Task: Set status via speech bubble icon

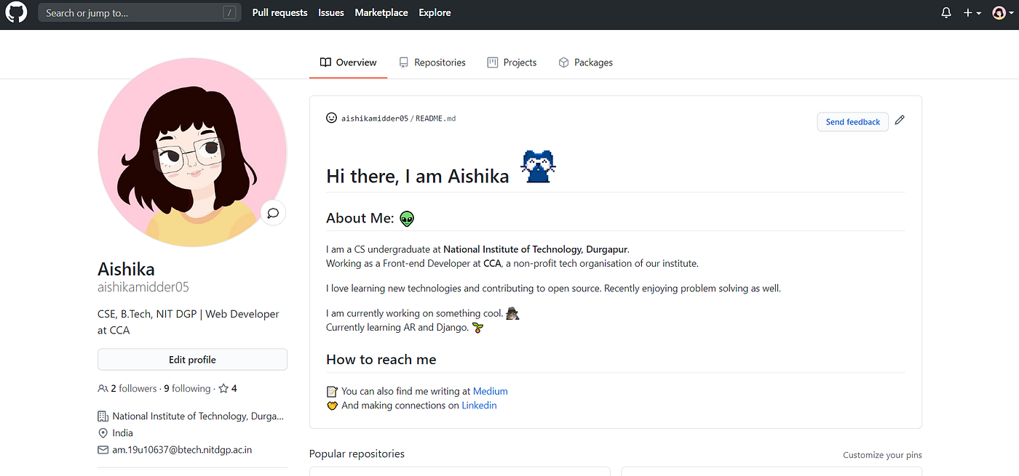Action: click(x=274, y=213)
